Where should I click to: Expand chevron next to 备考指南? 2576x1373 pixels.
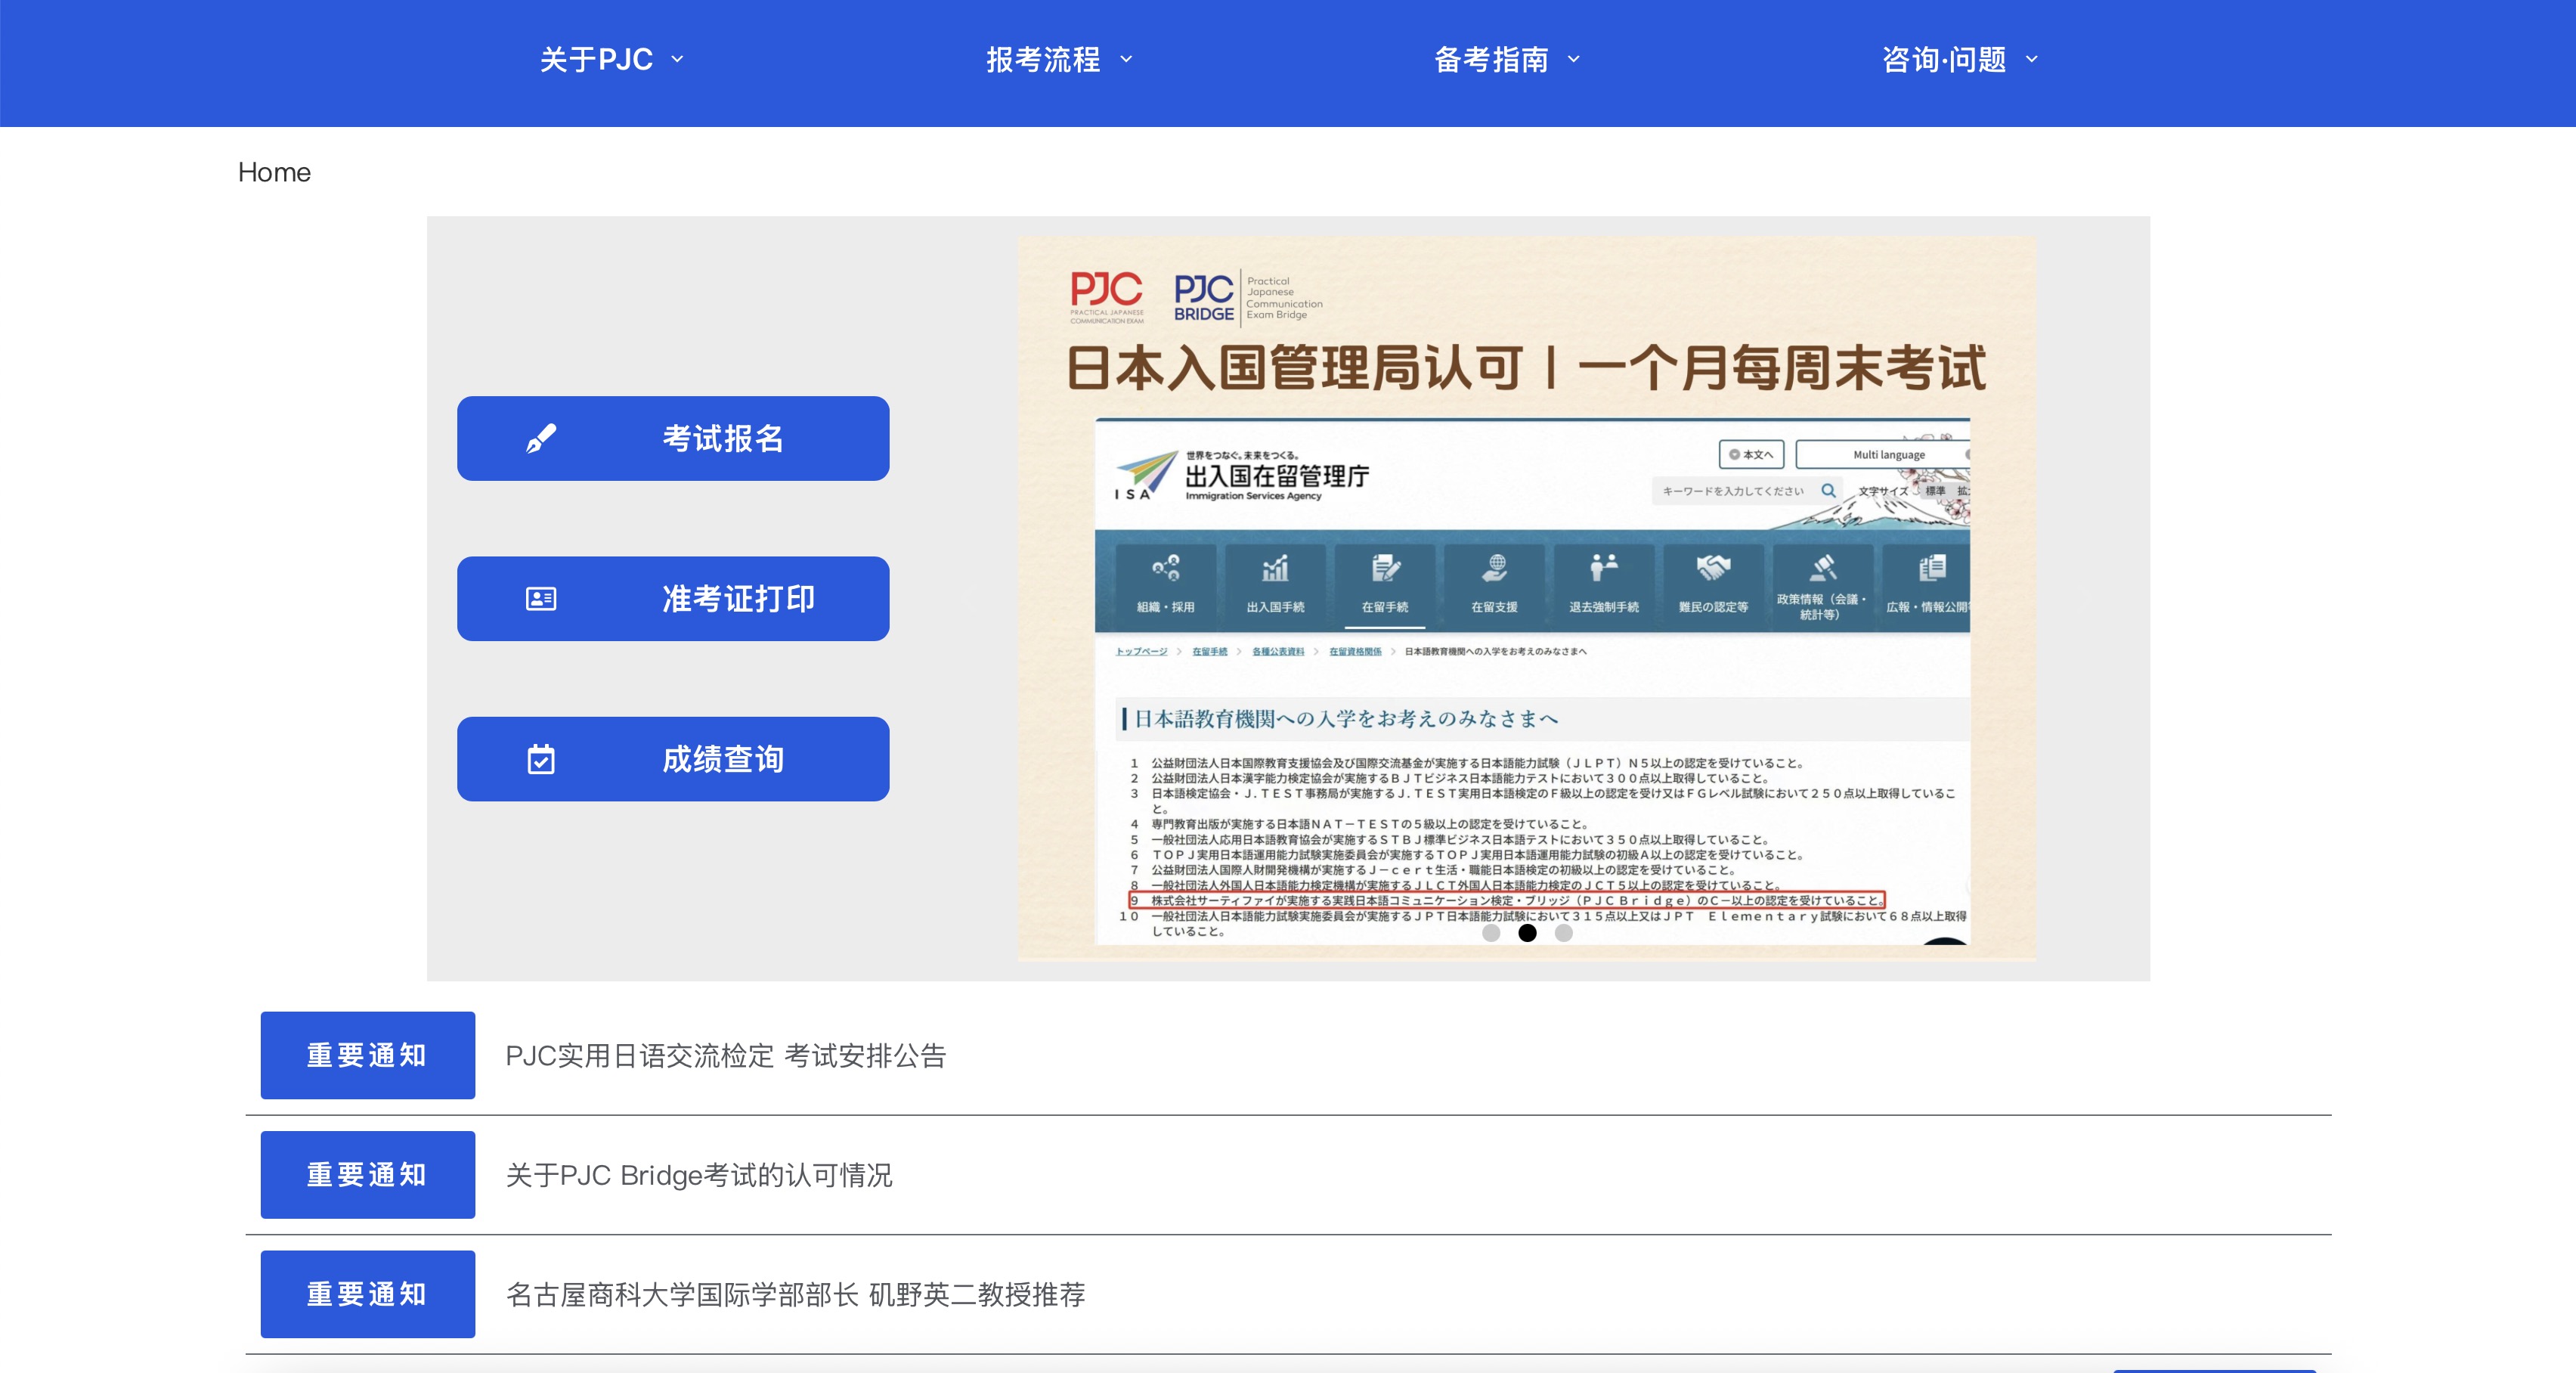point(1574,59)
